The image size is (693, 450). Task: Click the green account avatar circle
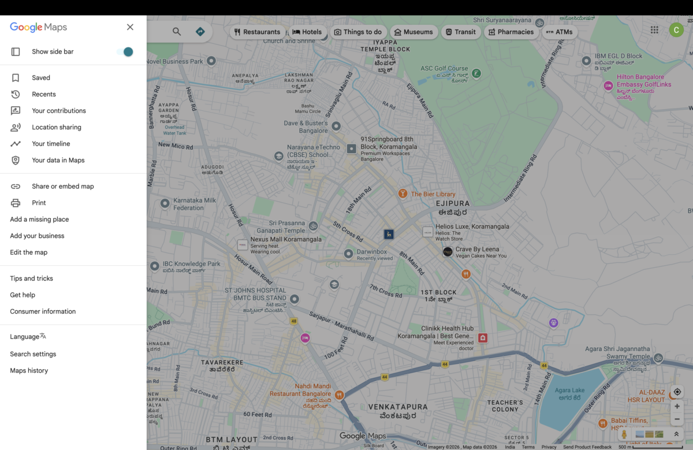tap(676, 29)
